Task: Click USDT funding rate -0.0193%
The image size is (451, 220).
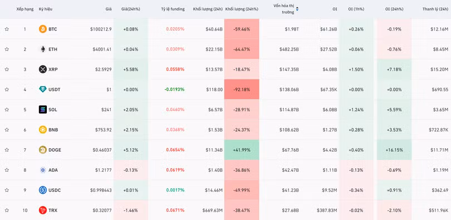Action: click(175, 89)
